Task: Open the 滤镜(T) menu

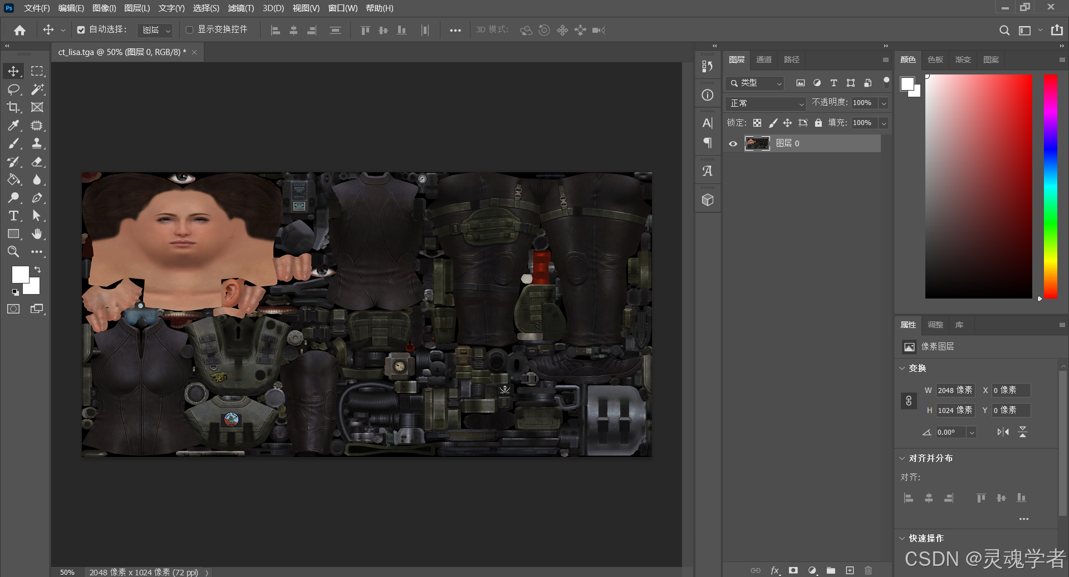Action: pyautogui.click(x=241, y=8)
